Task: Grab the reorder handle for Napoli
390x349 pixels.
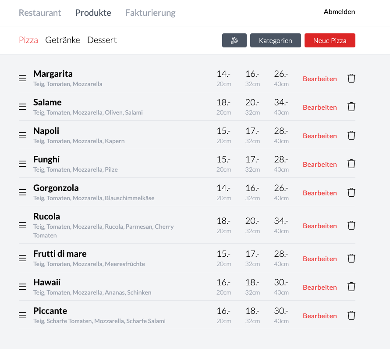Action: [x=23, y=135]
